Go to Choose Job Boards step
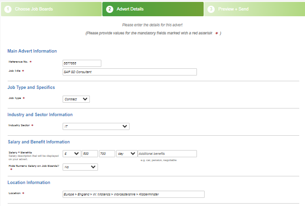The width and height of the screenshot is (305, 206). click(51, 9)
